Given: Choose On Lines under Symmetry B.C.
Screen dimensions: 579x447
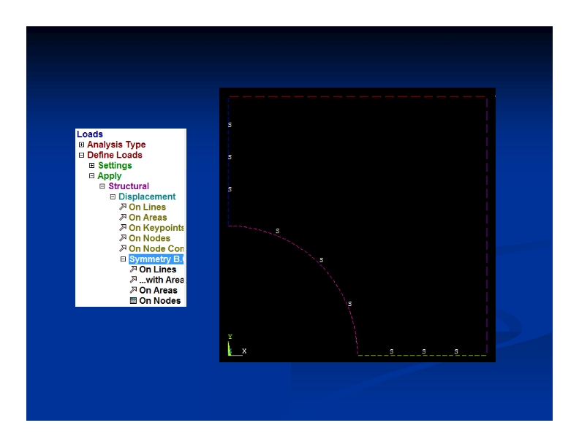Looking at the screenshot, I should [157, 270].
